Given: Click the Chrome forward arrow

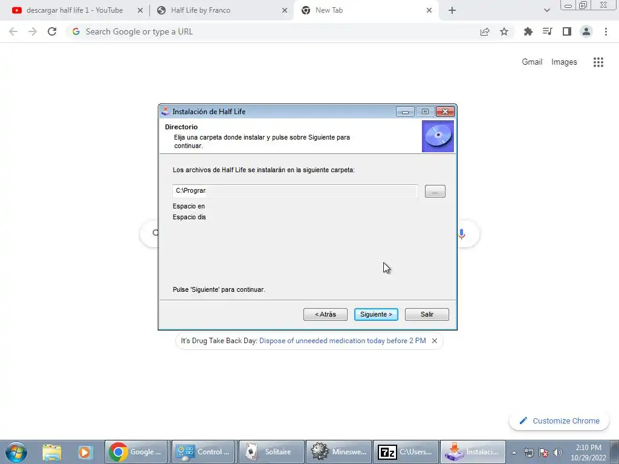Looking at the screenshot, I should pyautogui.click(x=33, y=31).
